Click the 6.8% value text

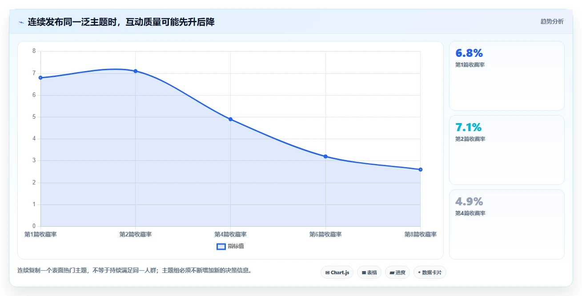[469, 53]
